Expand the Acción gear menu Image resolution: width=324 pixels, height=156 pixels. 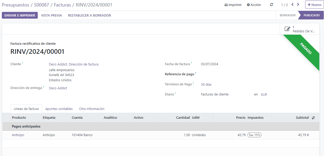(x=254, y=5)
